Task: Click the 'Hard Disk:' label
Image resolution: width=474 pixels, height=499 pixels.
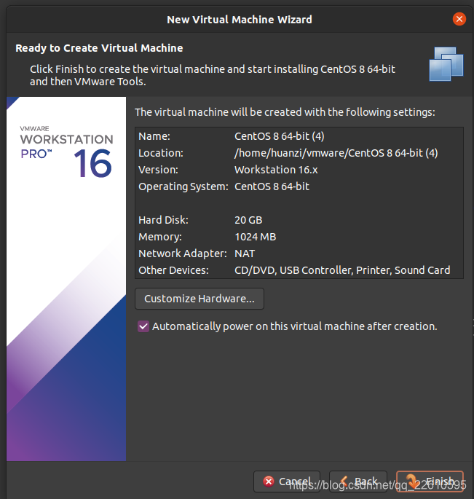Action: coord(163,220)
